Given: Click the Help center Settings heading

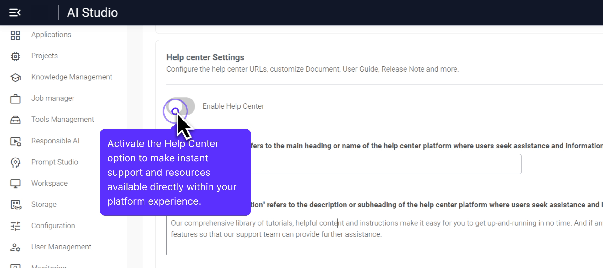Looking at the screenshot, I should [x=205, y=57].
